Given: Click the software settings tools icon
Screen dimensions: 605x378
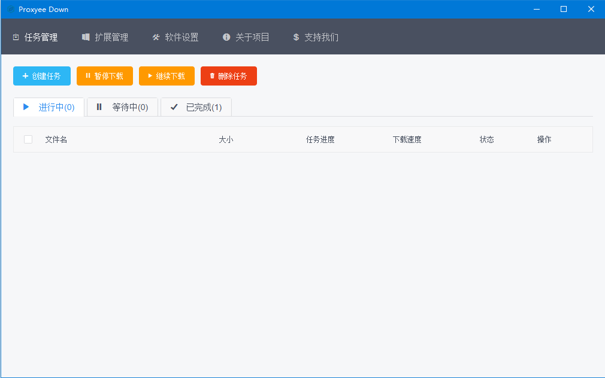Looking at the screenshot, I should tap(156, 37).
